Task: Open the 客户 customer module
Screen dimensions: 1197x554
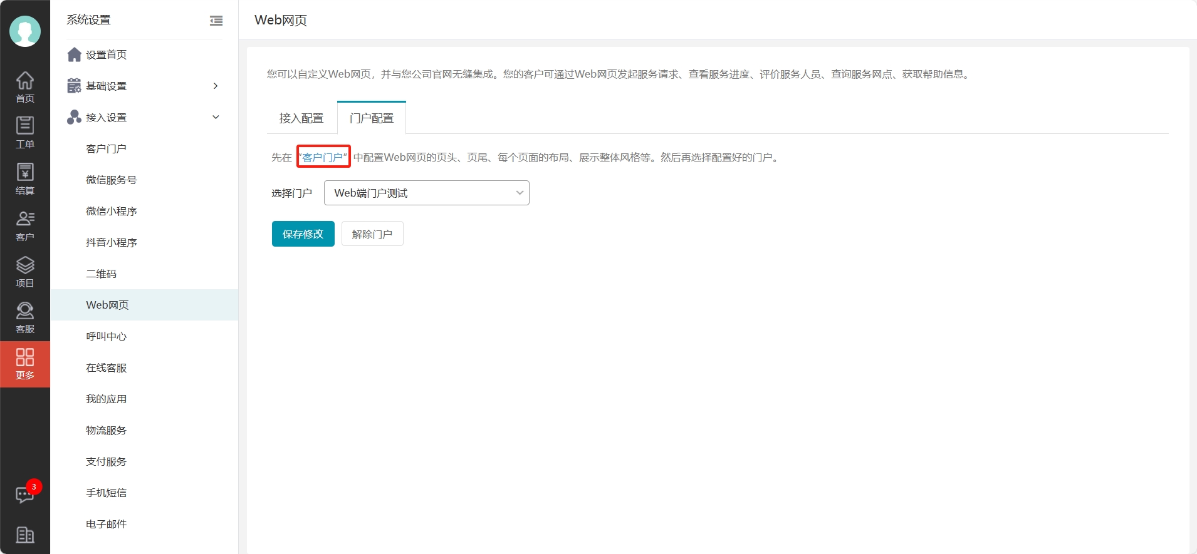Action: click(x=25, y=225)
